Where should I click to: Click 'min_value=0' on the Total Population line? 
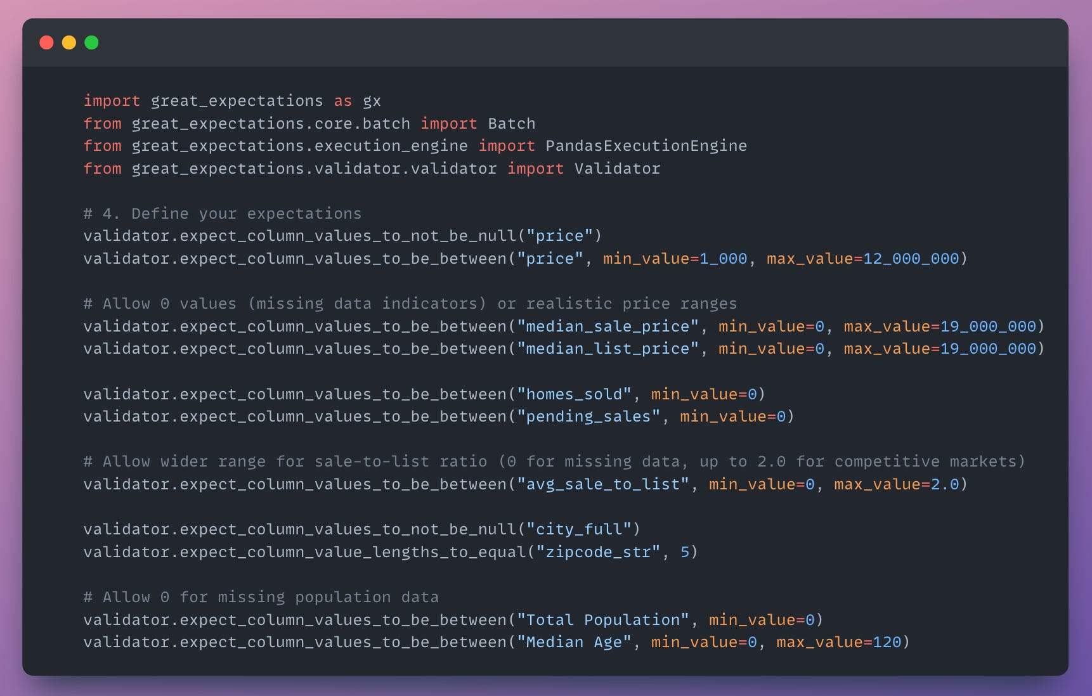point(762,620)
